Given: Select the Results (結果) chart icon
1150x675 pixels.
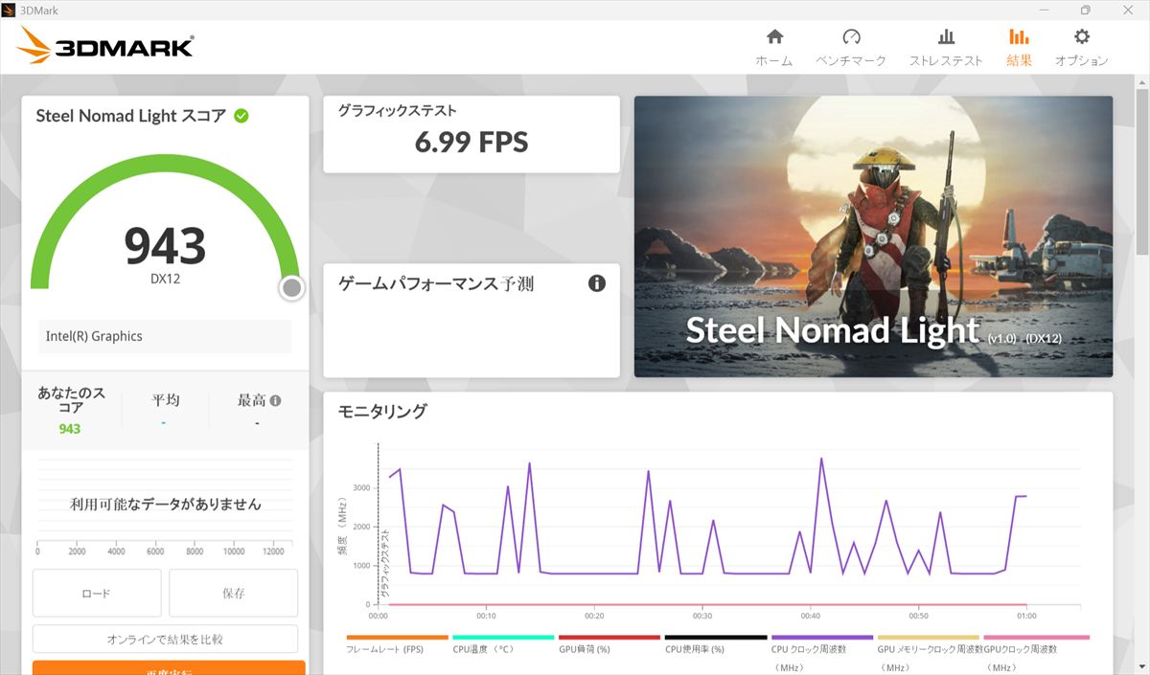Looking at the screenshot, I should coord(1019,37).
